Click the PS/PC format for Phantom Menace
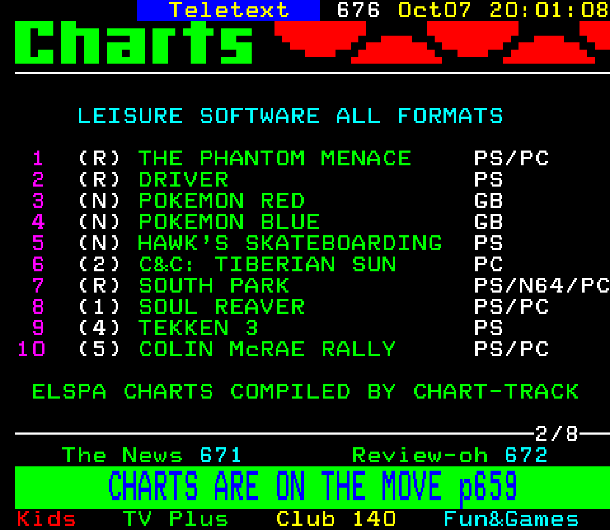The height and width of the screenshot is (530, 610). tap(511, 159)
